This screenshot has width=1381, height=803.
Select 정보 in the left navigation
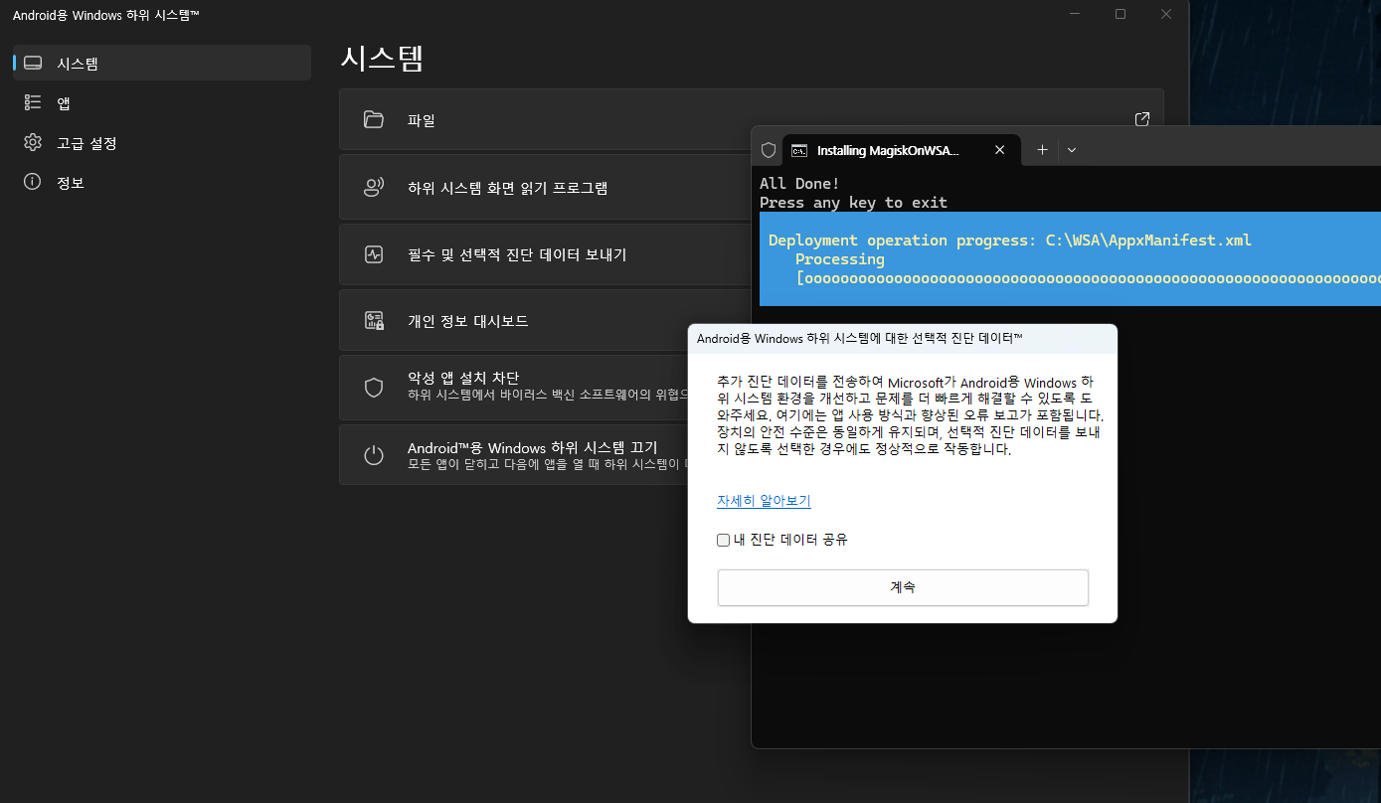click(70, 183)
